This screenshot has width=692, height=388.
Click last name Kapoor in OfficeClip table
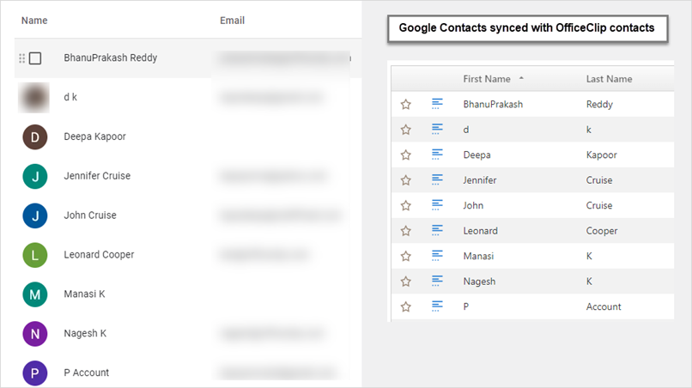click(x=602, y=155)
